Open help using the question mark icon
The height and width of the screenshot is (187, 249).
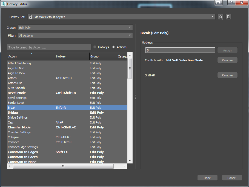click(x=231, y=3)
